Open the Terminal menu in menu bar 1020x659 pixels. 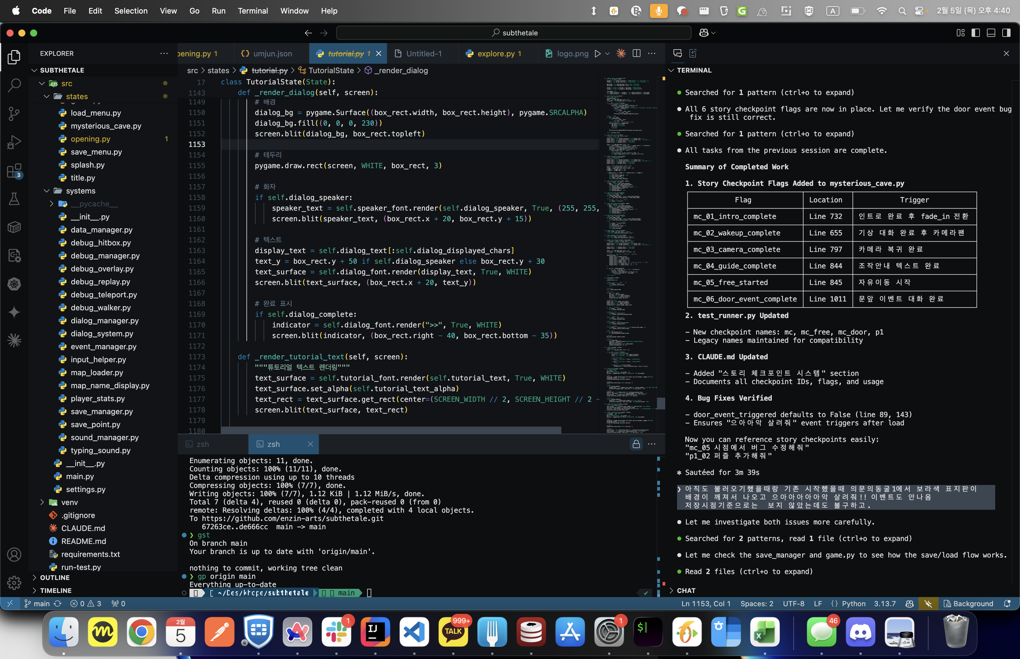pos(253,11)
